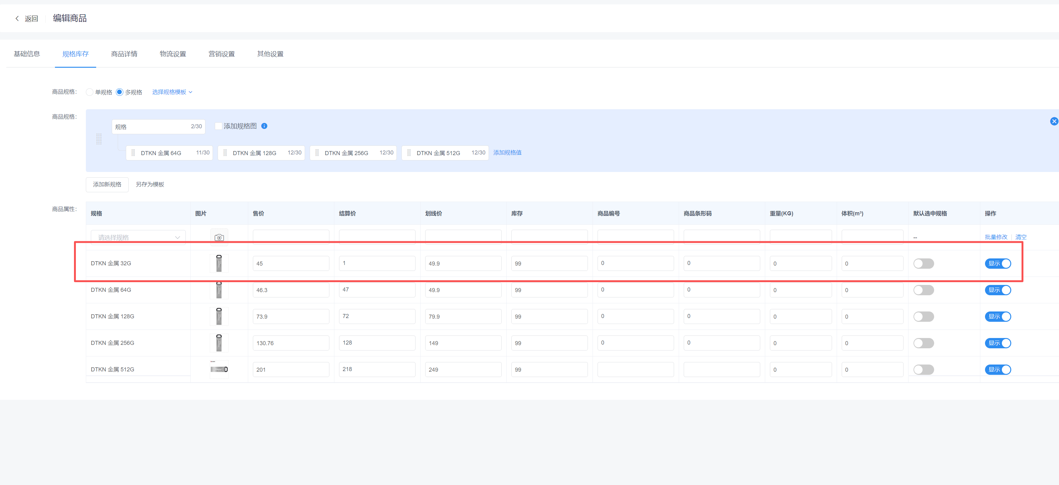Image resolution: width=1059 pixels, height=485 pixels.
Task: Click drag handle of DTKN 金属 64G value
Action: click(x=133, y=153)
